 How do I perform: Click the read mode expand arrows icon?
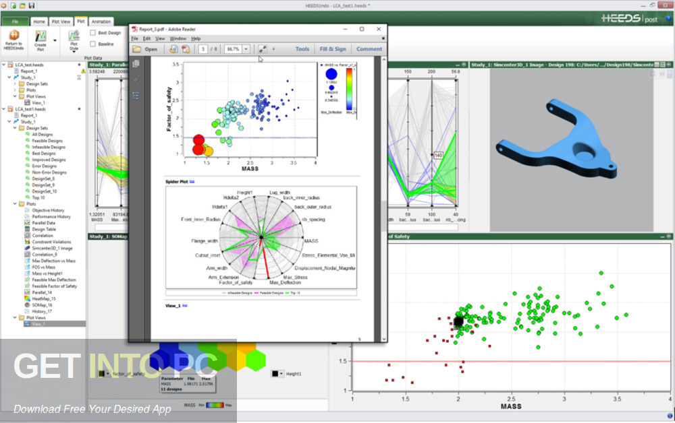[x=263, y=49]
